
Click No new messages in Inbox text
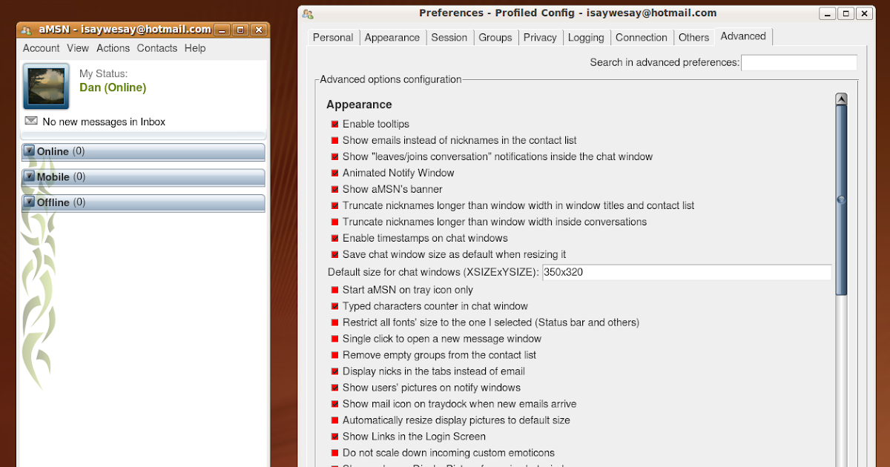click(104, 122)
